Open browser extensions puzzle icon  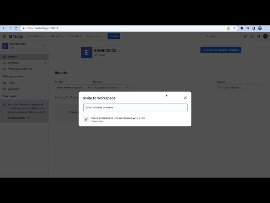pyautogui.click(x=242, y=28)
